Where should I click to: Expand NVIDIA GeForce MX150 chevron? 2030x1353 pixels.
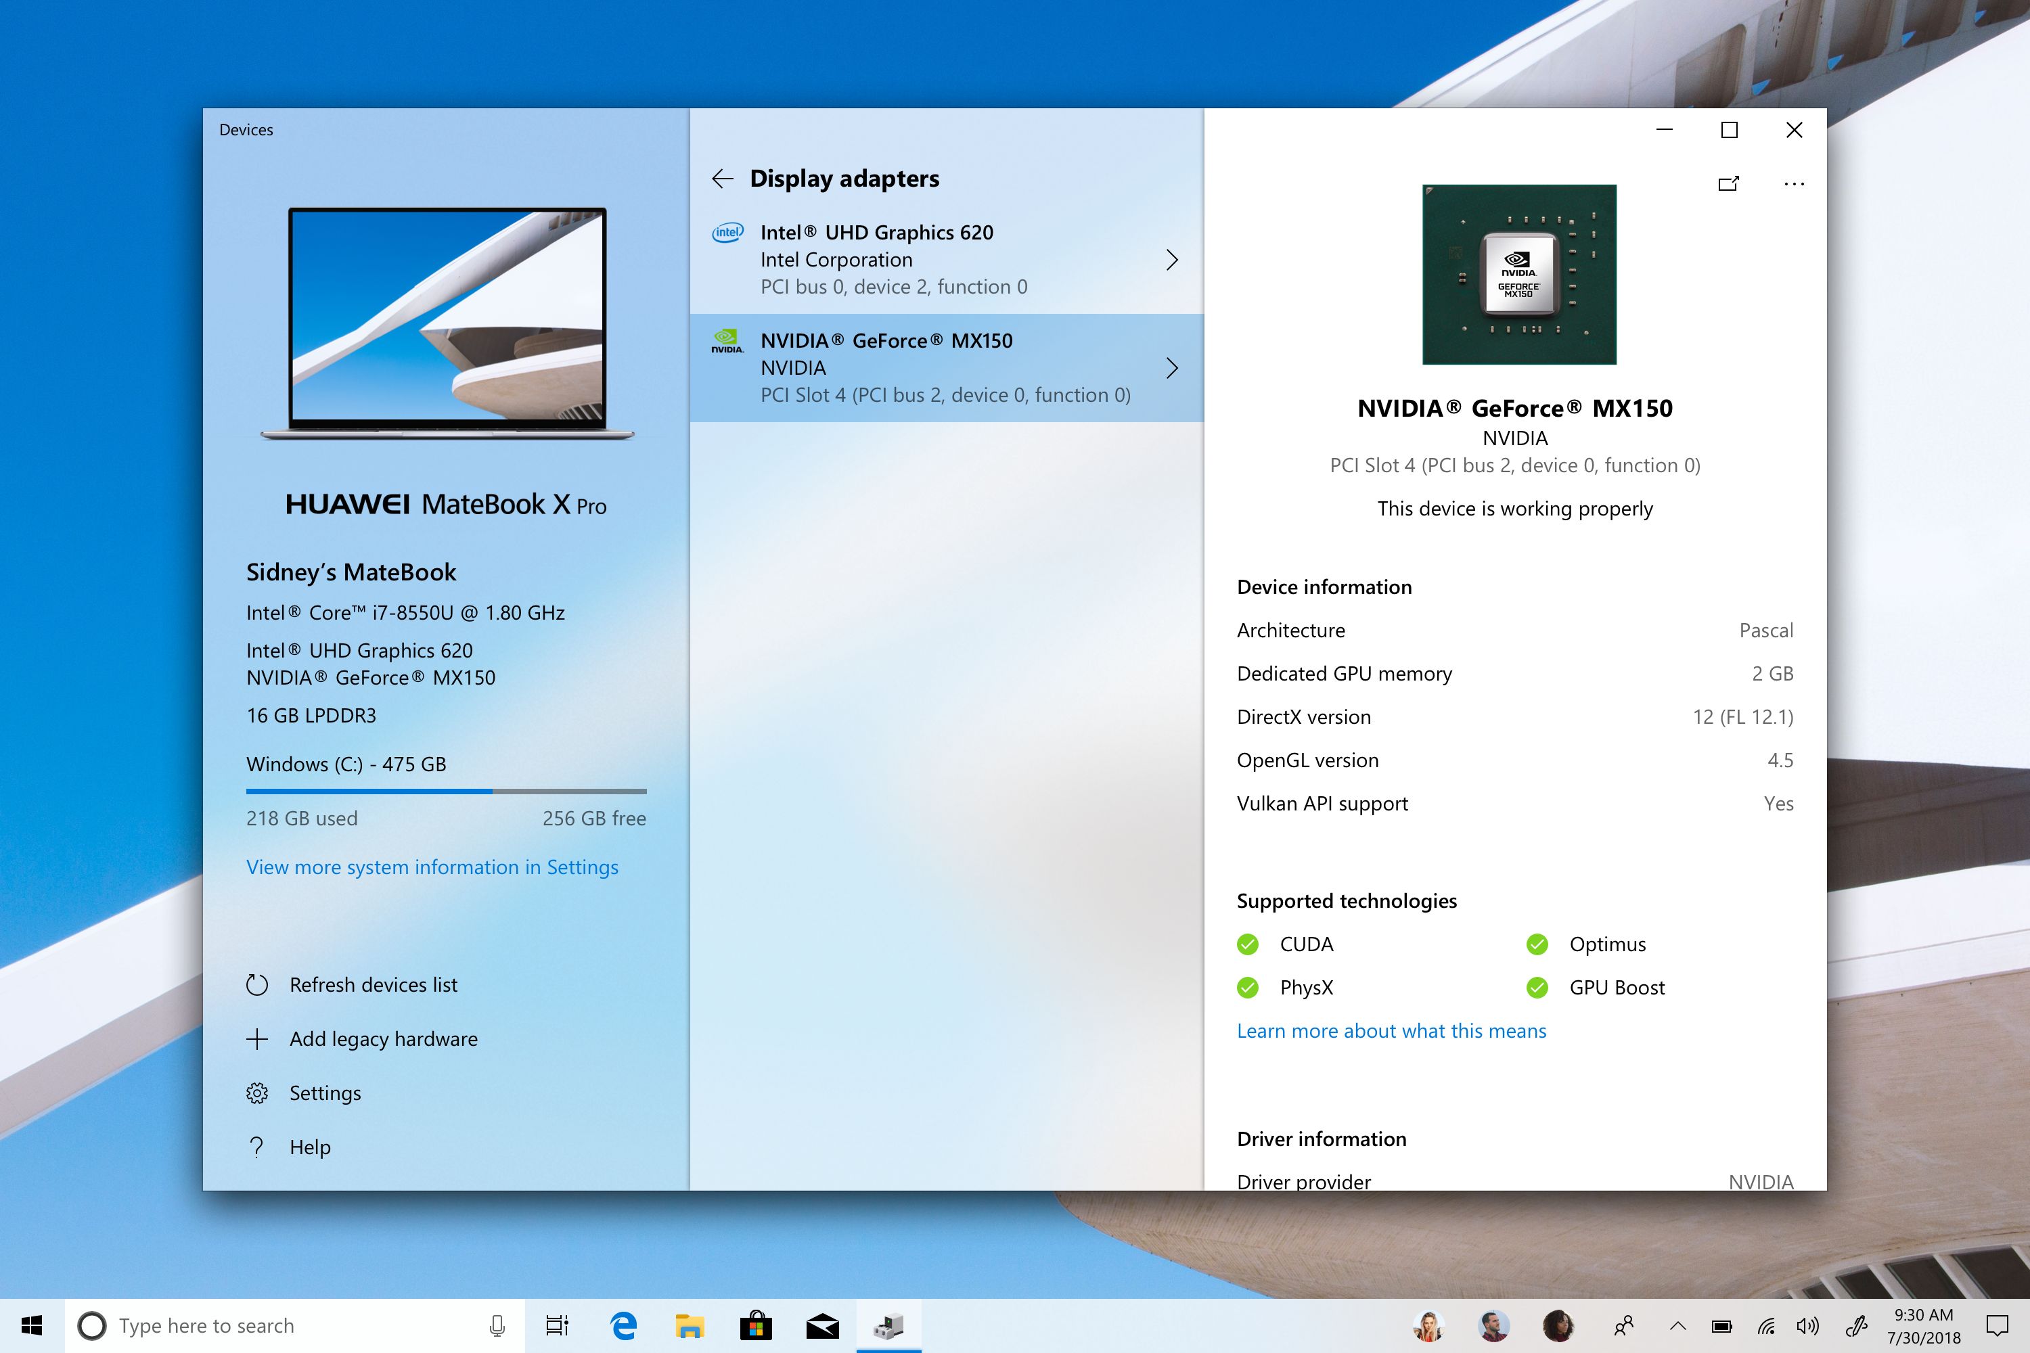pyautogui.click(x=1171, y=369)
